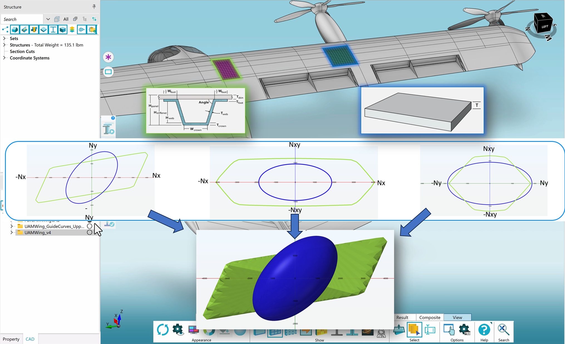Viewport: 565px width, 344px height.
Task: Click the connected nodes branch icon
Action: [5, 29]
